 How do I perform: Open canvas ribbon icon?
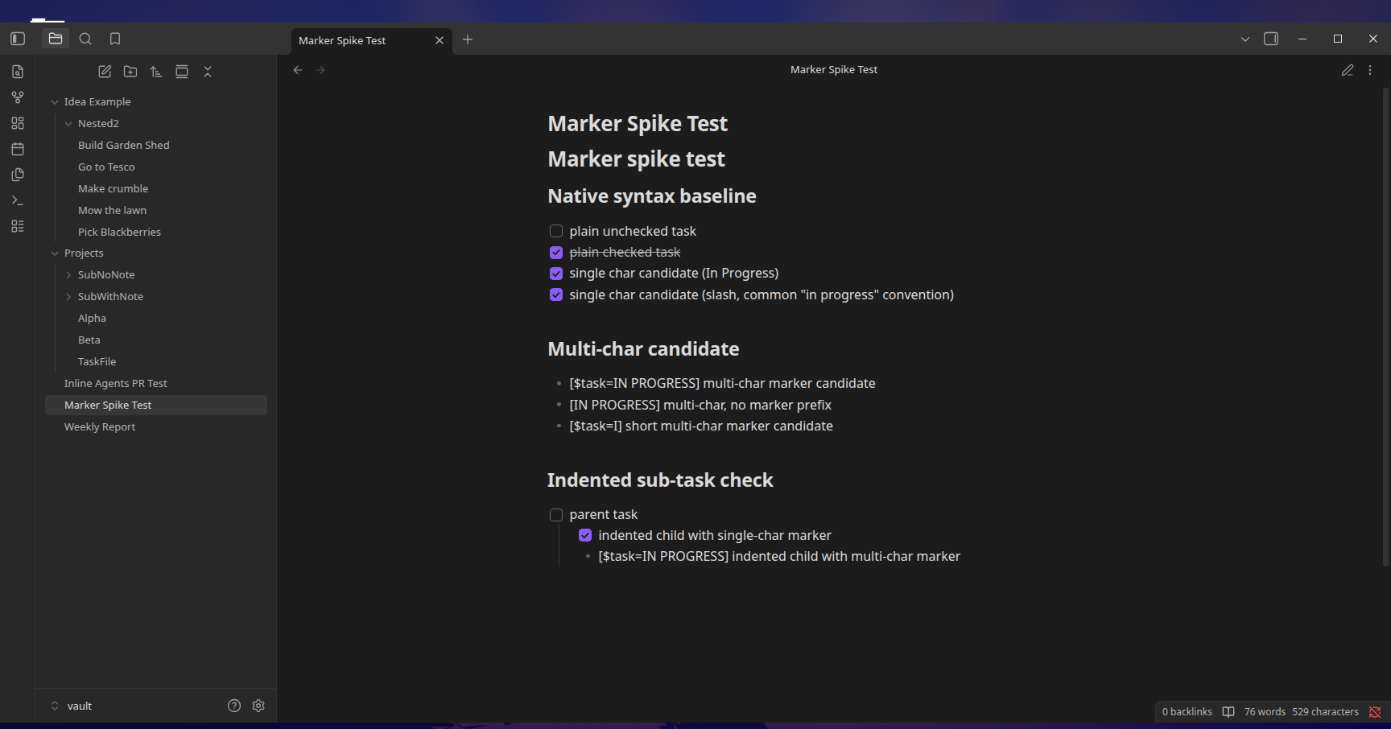pos(18,123)
